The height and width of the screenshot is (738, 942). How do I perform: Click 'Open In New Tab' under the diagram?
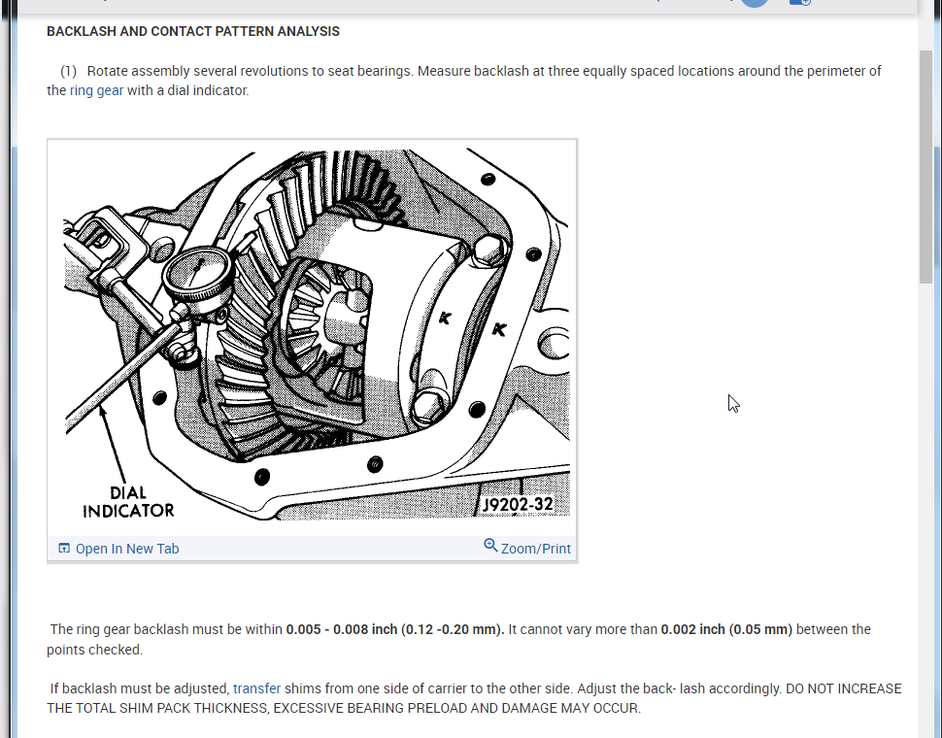pos(127,549)
